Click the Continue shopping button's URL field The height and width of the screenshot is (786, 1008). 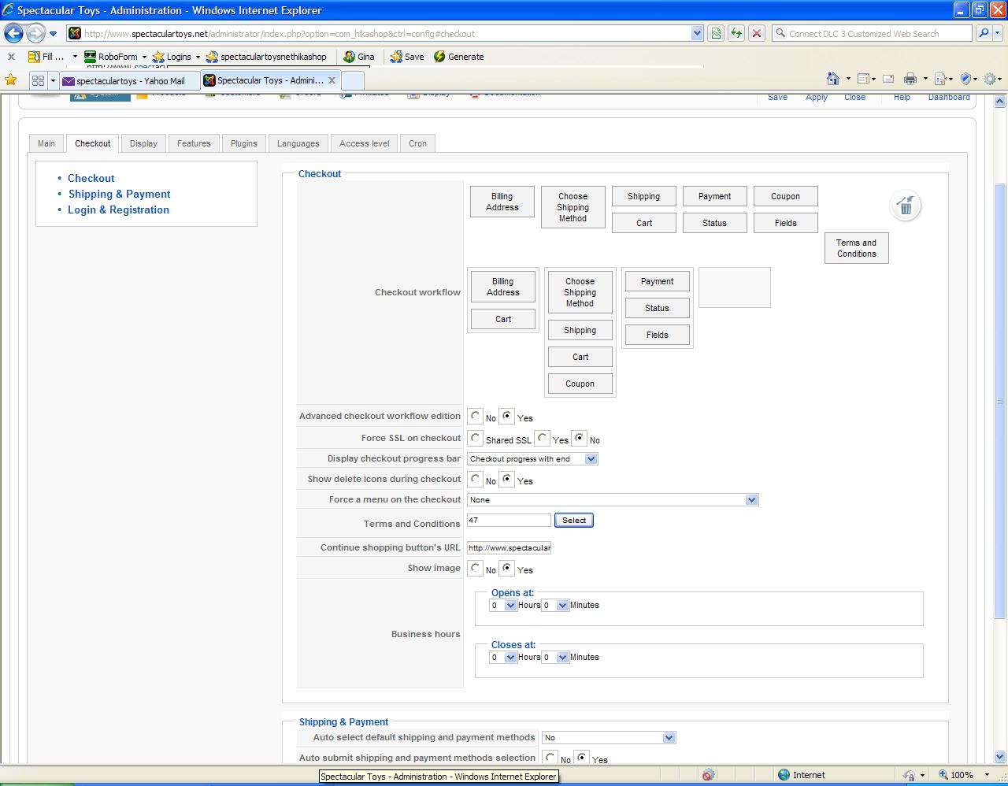(509, 547)
